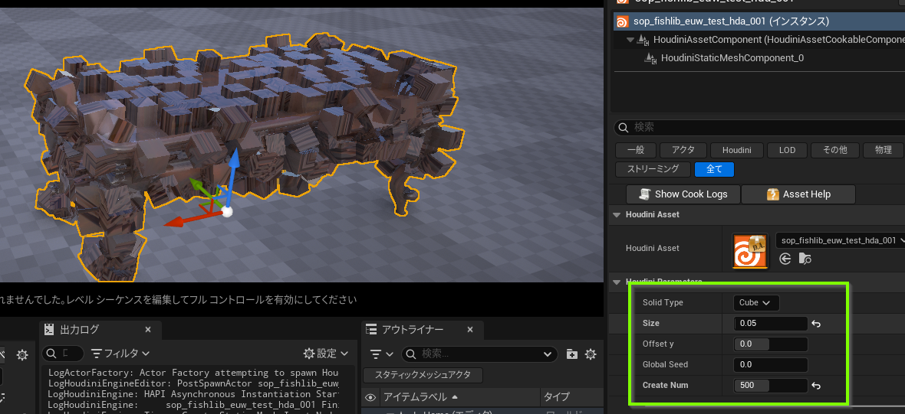Open outliner settings gear icon
Viewport: 905px width, 414px height.
[x=591, y=354]
